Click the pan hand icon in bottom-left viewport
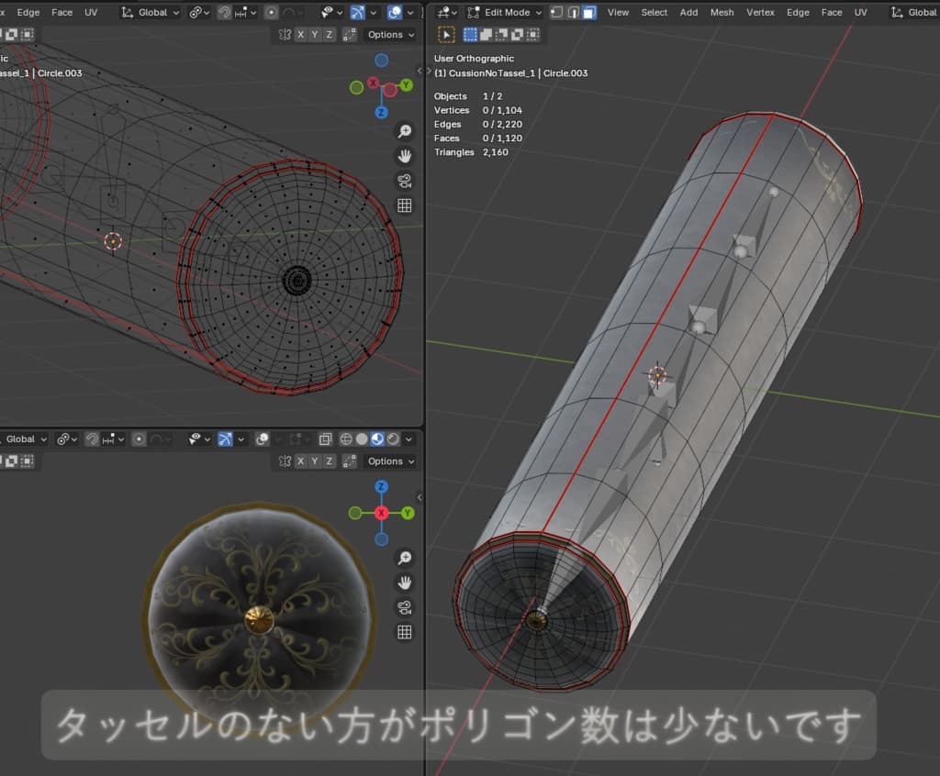The height and width of the screenshot is (776, 940). click(x=404, y=582)
